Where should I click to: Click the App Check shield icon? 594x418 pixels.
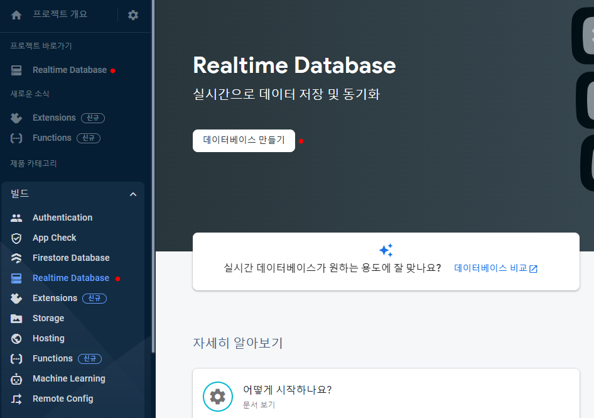coord(16,238)
